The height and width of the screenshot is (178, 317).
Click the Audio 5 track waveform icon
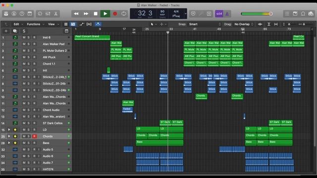[x=15, y=149]
